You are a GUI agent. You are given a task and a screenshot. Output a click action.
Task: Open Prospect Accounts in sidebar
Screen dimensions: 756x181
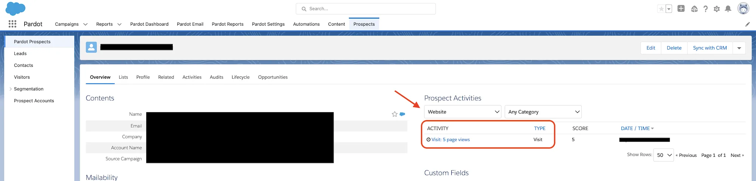coord(34,101)
